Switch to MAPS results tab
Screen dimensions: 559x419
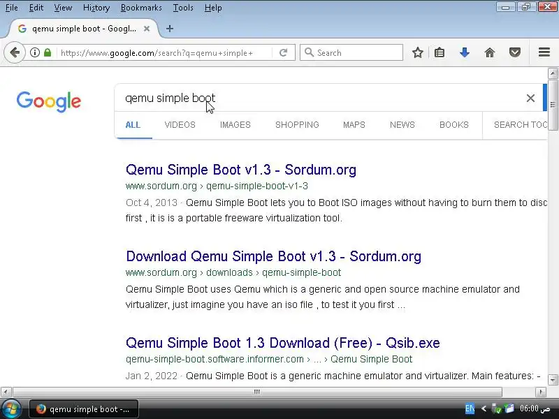354,125
